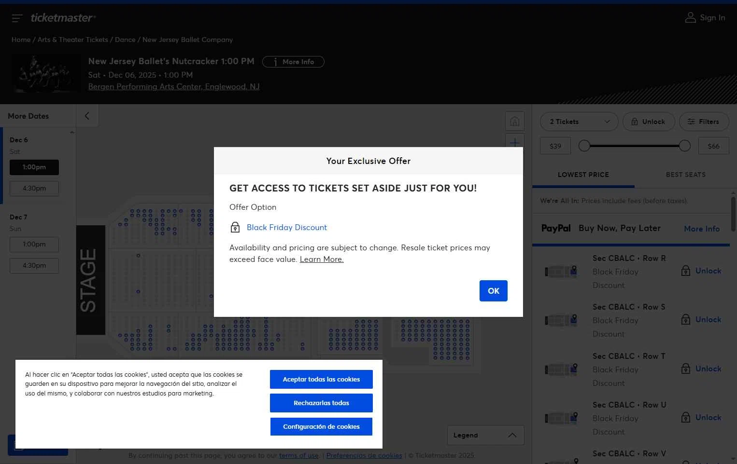Click the seat map thumbnail for Row R
The image size is (737, 464).
tap(561, 272)
